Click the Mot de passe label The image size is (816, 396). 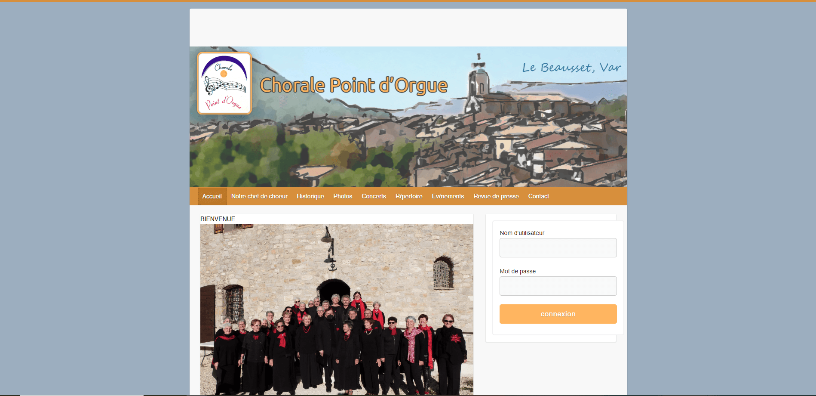coord(517,271)
